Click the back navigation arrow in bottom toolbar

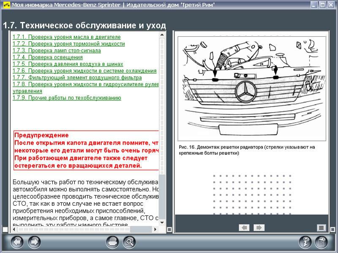pos(17,242)
